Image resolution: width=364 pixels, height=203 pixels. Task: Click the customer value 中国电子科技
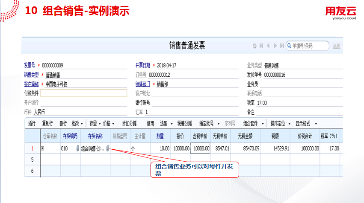[56, 84]
